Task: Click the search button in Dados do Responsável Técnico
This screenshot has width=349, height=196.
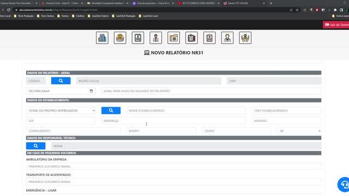Action: point(35,146)
